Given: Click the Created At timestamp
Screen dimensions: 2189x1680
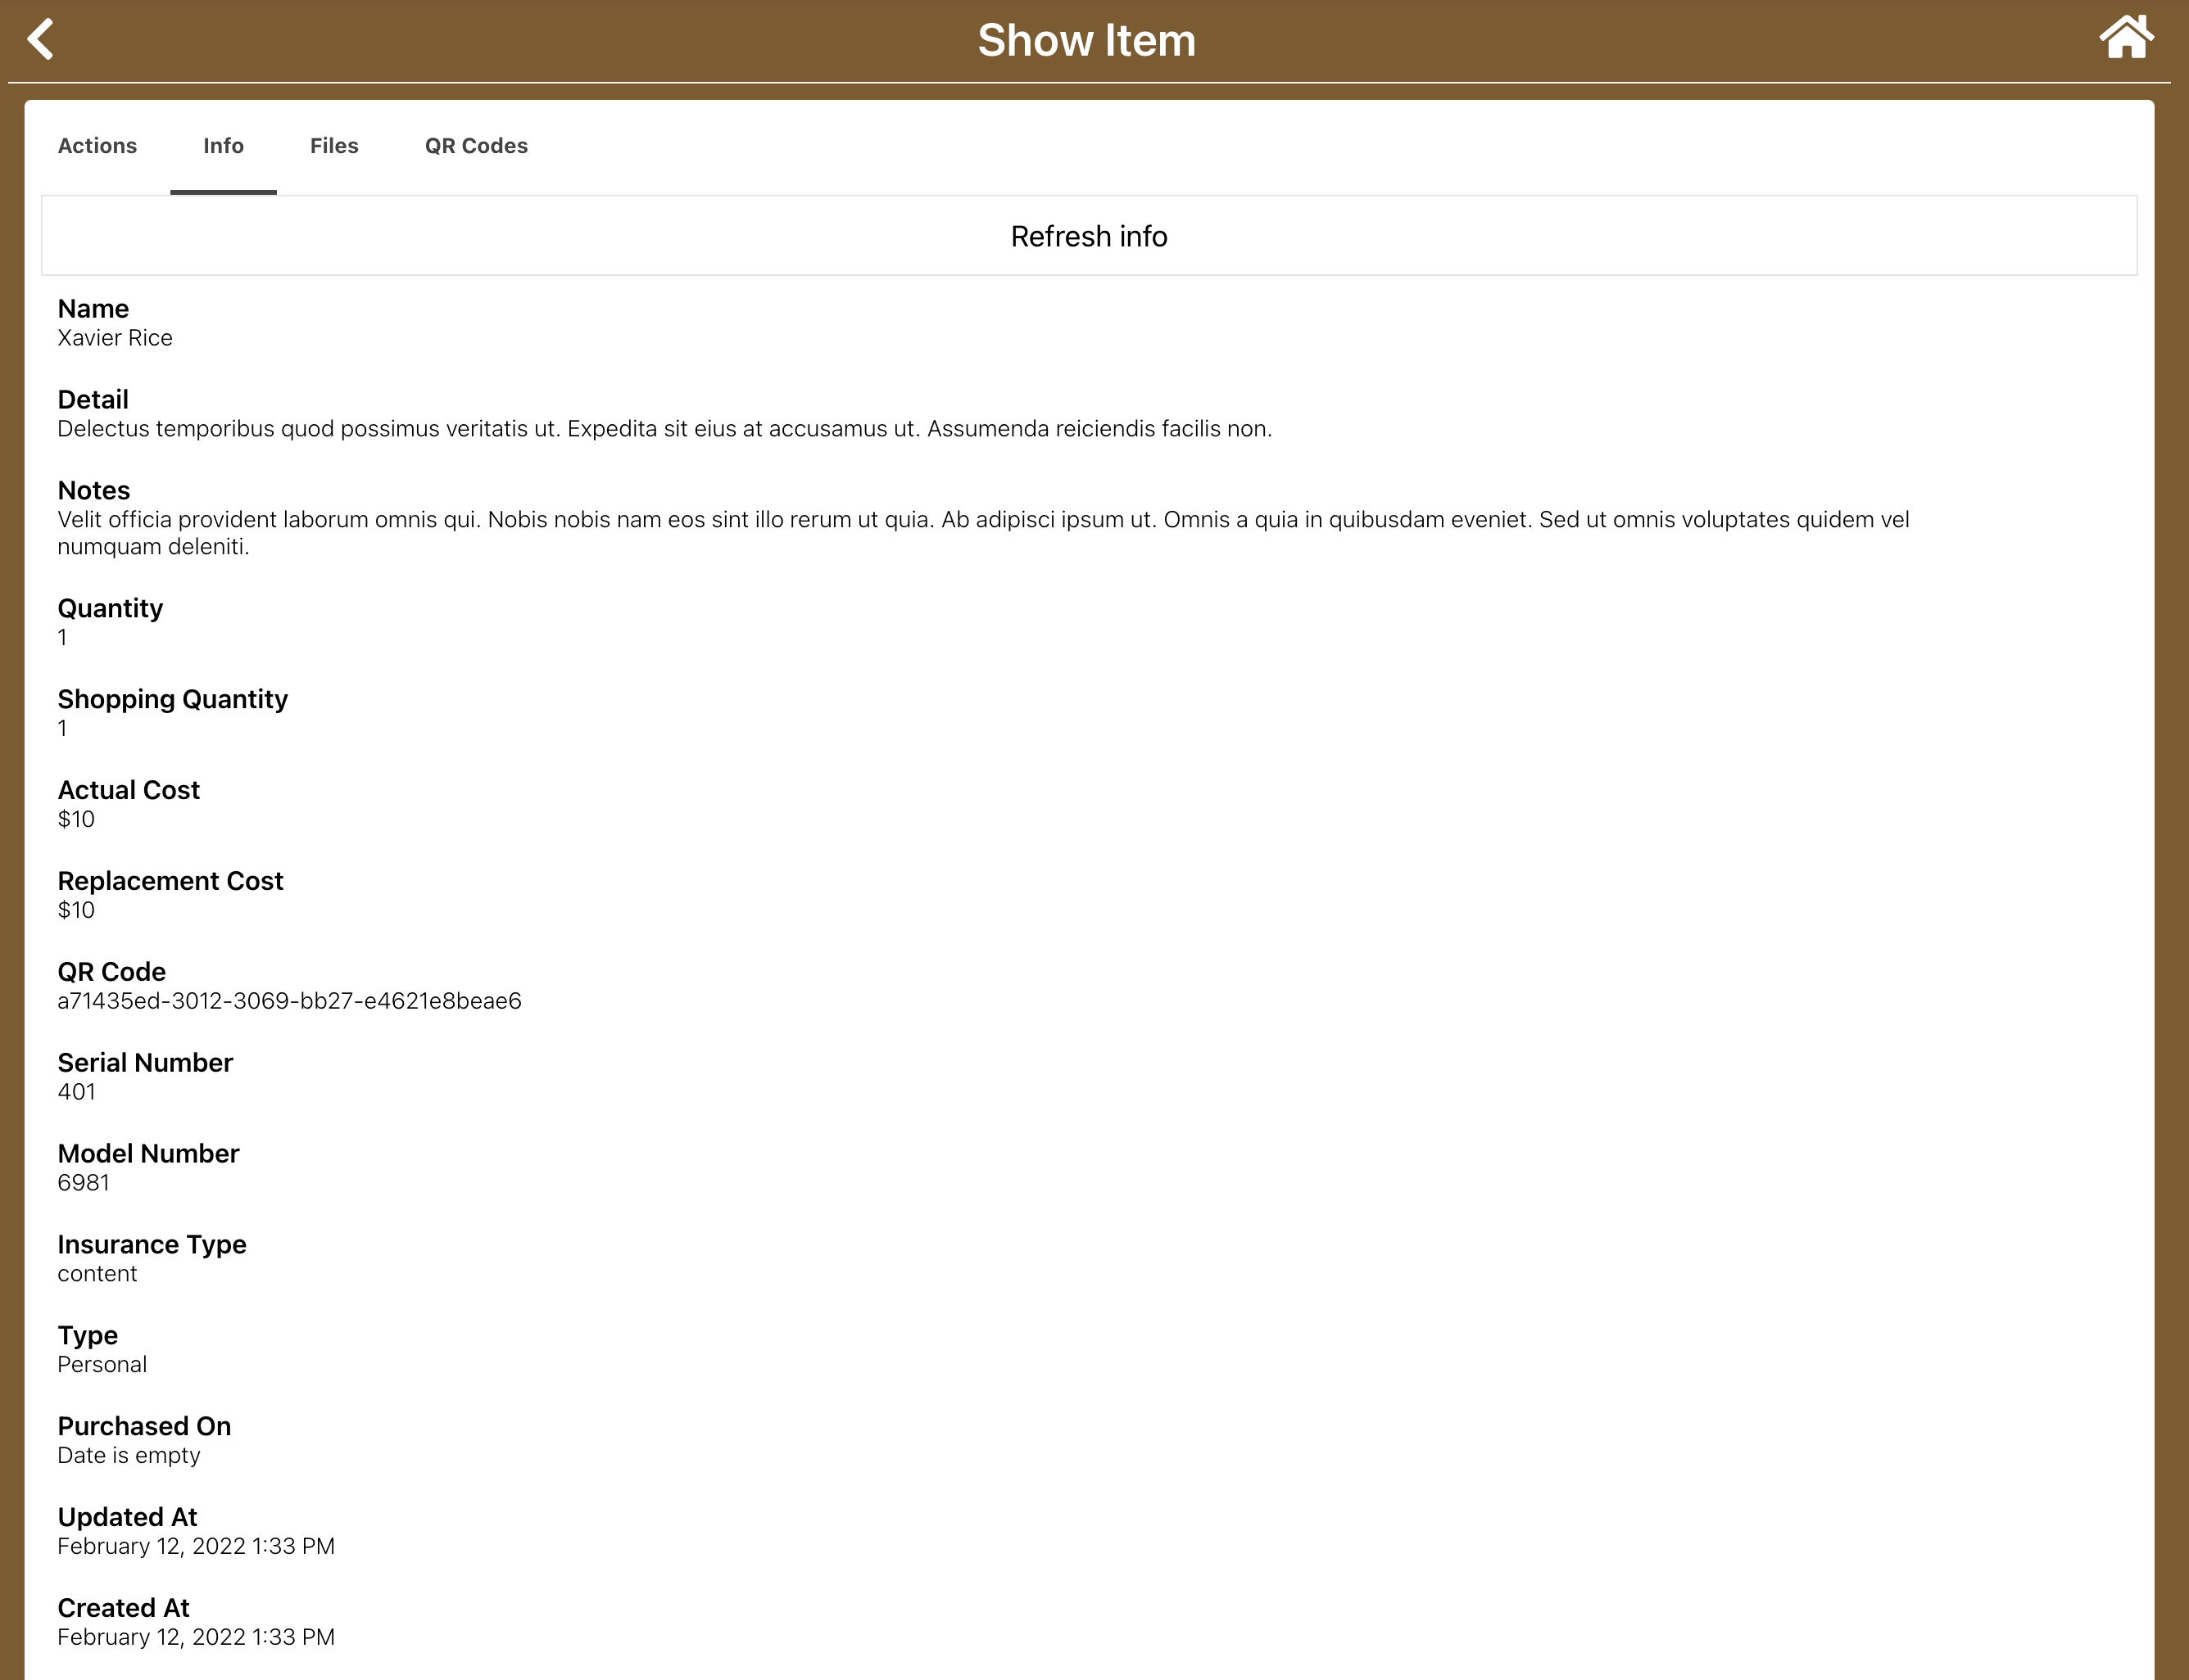Looking at the screenshot, I should tap(196, 1638).
